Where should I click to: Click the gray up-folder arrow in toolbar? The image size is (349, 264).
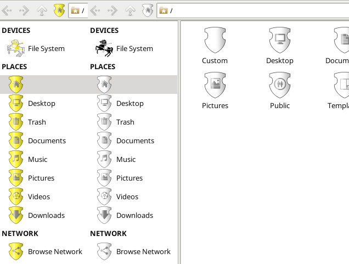tap(130, 10)
